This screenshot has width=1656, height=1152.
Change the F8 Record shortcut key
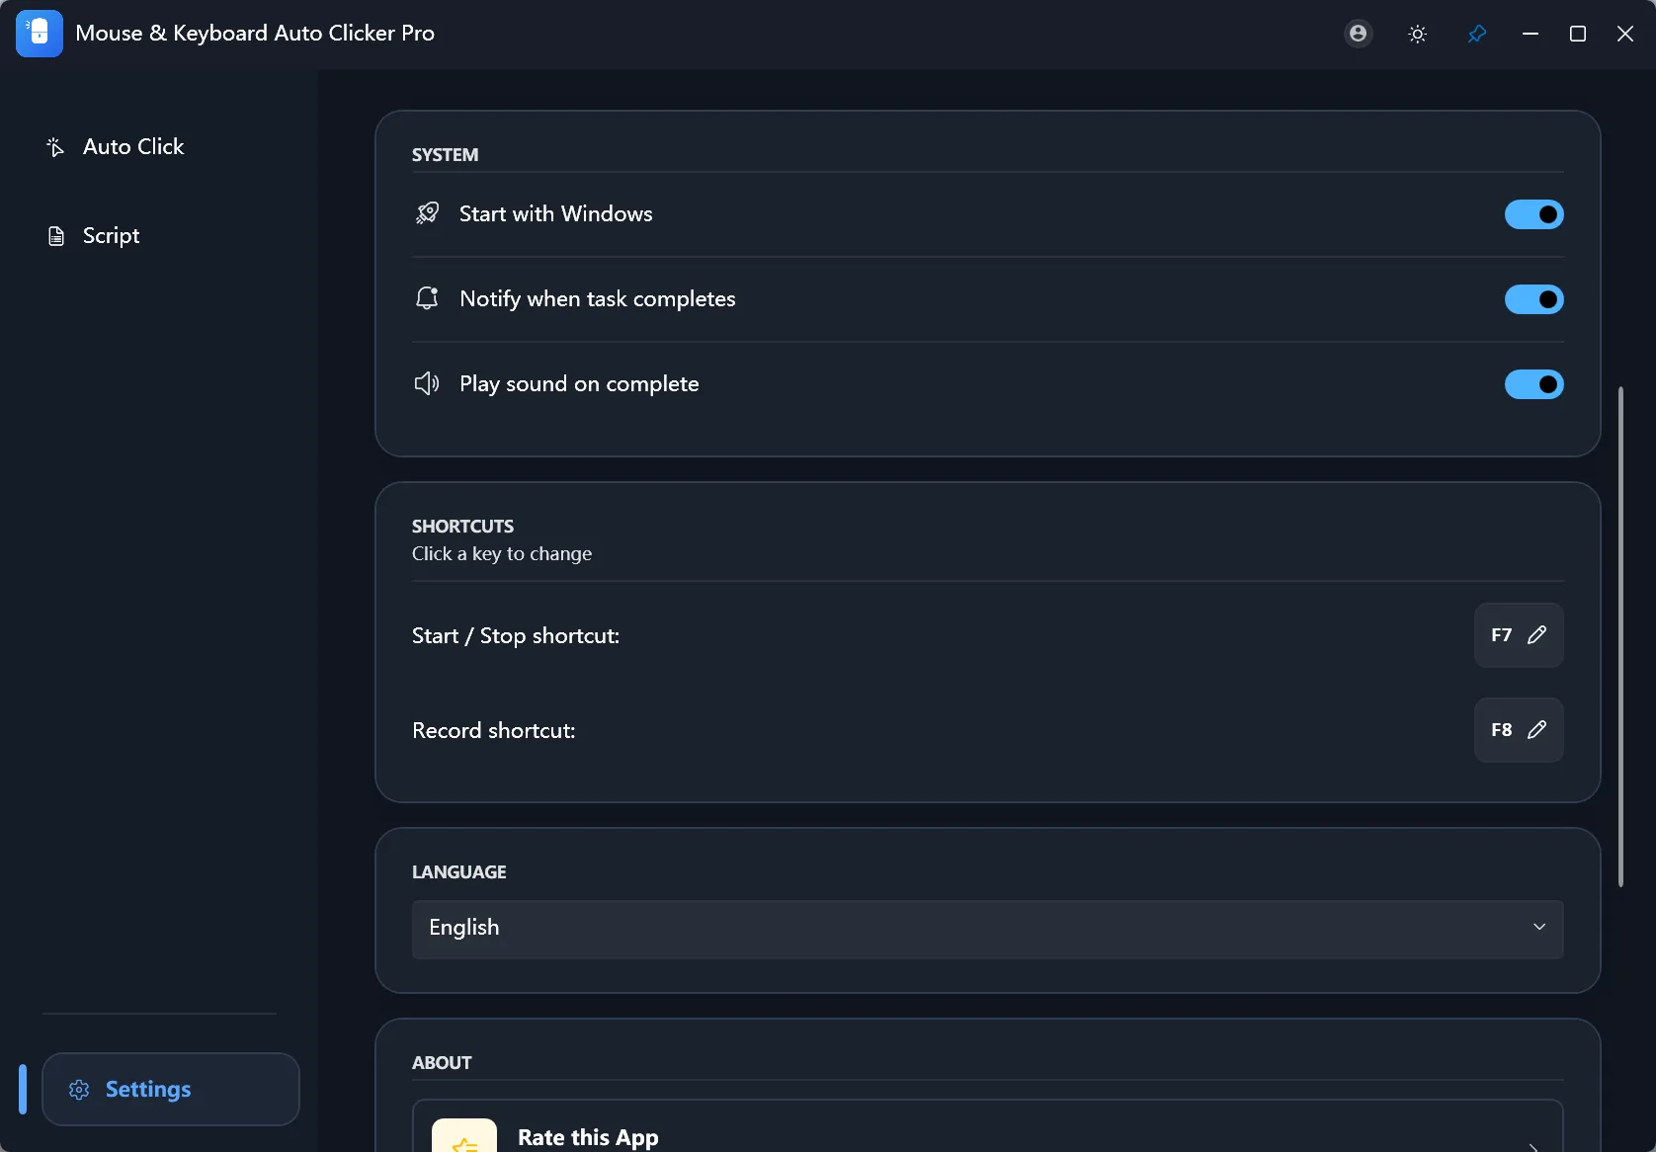point(1519,730)
